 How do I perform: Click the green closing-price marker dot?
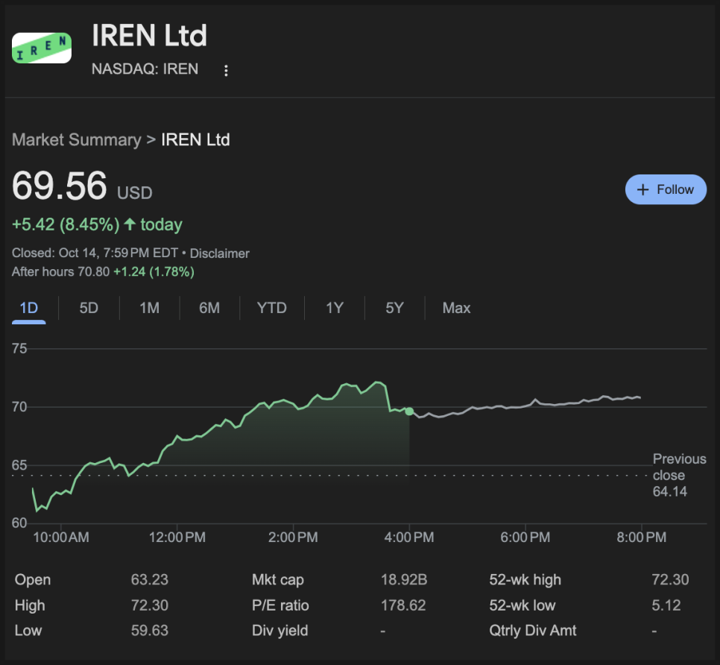point(409,412)
